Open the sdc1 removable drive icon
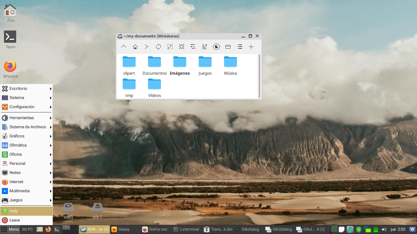417x234 pixels. click(x=98, y=211)
